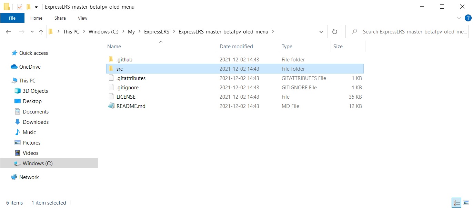Screen dimensions: 473x208
Task: Open Desktop in the sidebar
Action: point(32,101)
